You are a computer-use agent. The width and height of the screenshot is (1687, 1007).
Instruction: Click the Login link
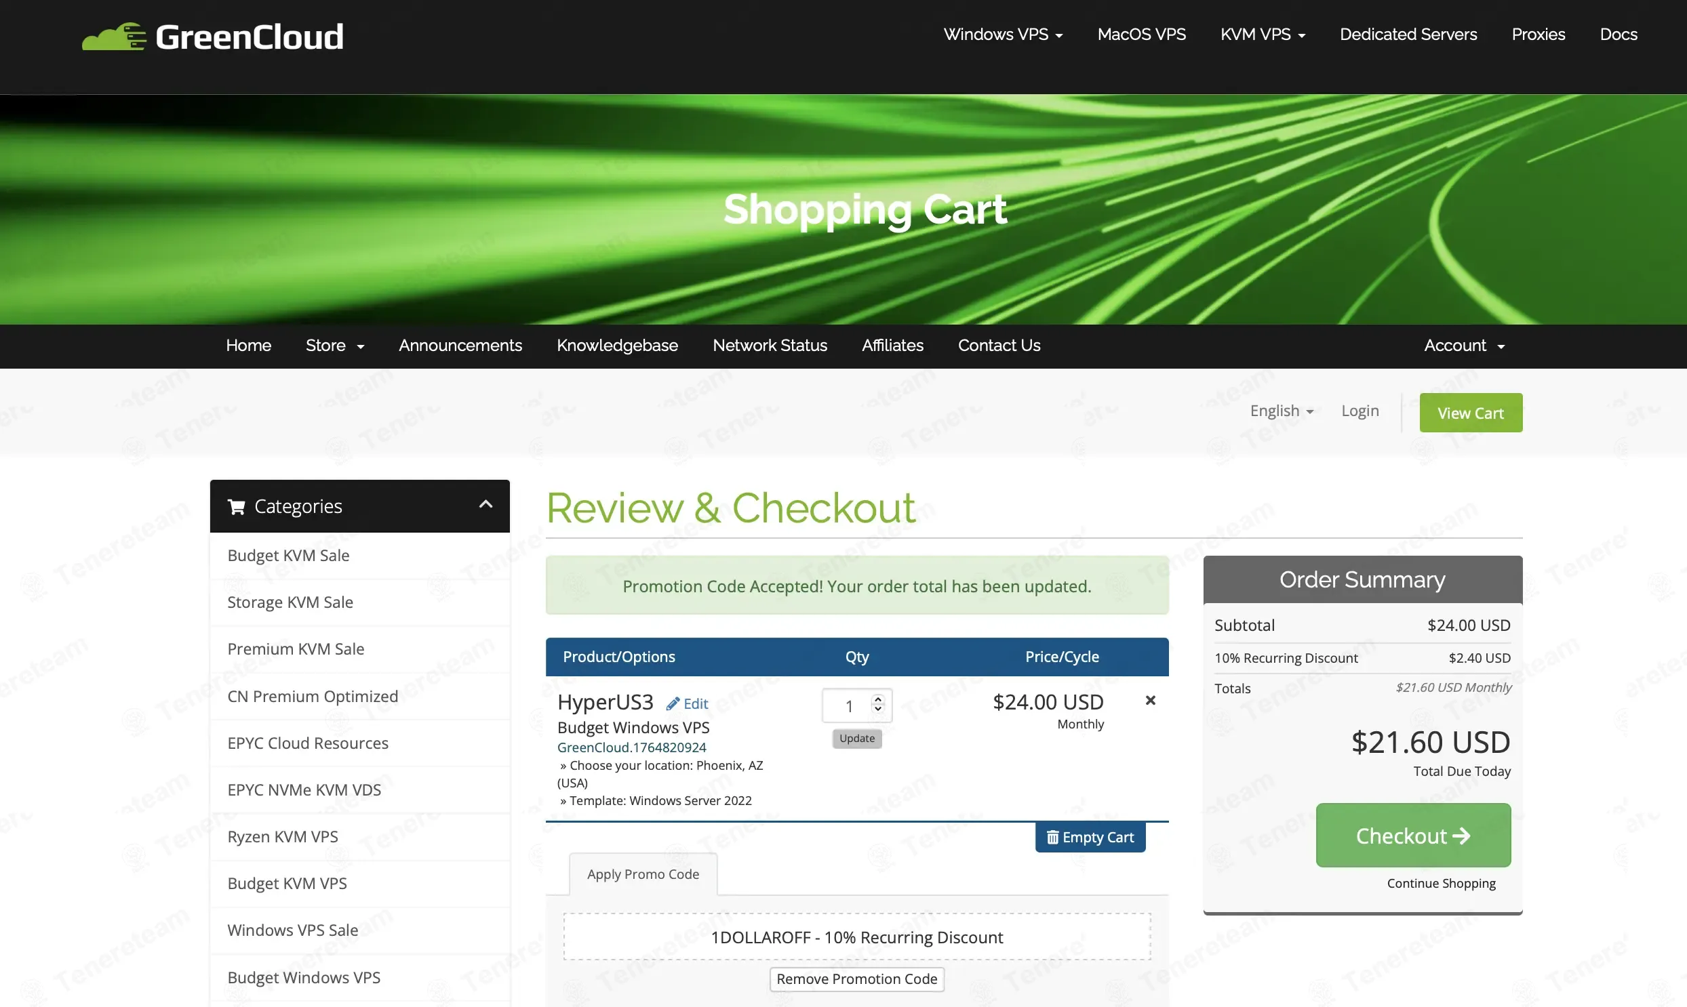tap(1359, 411)
